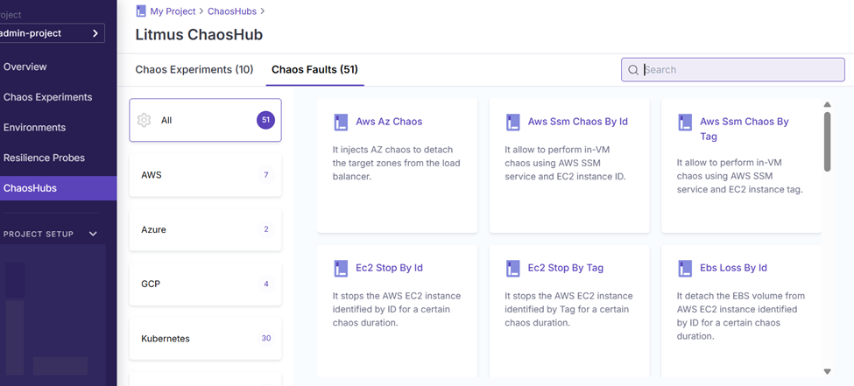This screenshot has height=386, width=854.
Task: Switch to Chaos Experiments tab
Action: pyautogui.click(x=194, y=69)
